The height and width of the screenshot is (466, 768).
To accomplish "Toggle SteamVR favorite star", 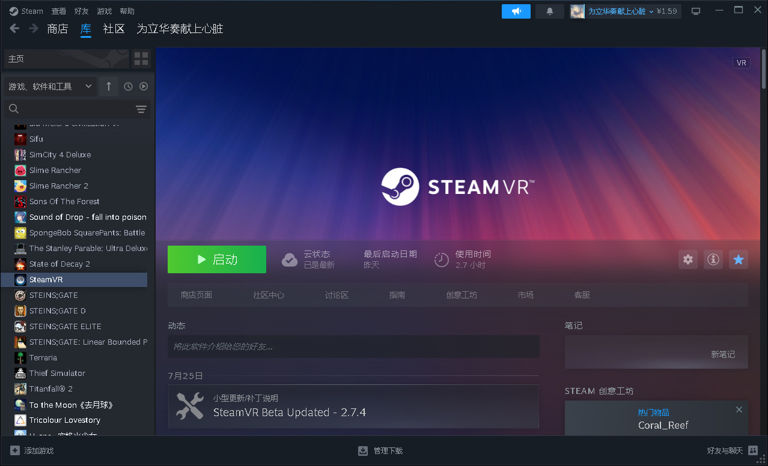I will click(x=739, y=259).
